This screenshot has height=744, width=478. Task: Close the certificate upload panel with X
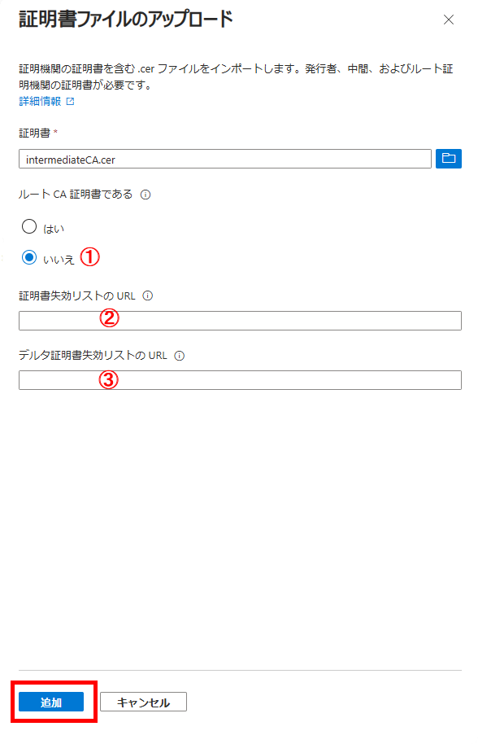(448, 20)
